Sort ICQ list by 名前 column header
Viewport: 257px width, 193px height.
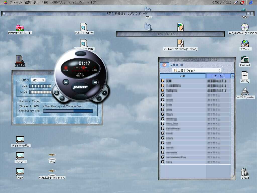(183, 76)
